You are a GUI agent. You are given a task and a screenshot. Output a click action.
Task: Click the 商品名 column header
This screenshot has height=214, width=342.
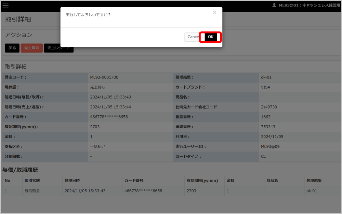pos(272,181)
